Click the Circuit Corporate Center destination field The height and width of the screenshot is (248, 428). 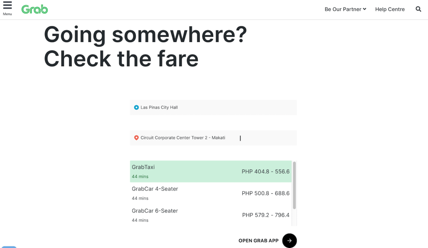[x=213, y=138]
